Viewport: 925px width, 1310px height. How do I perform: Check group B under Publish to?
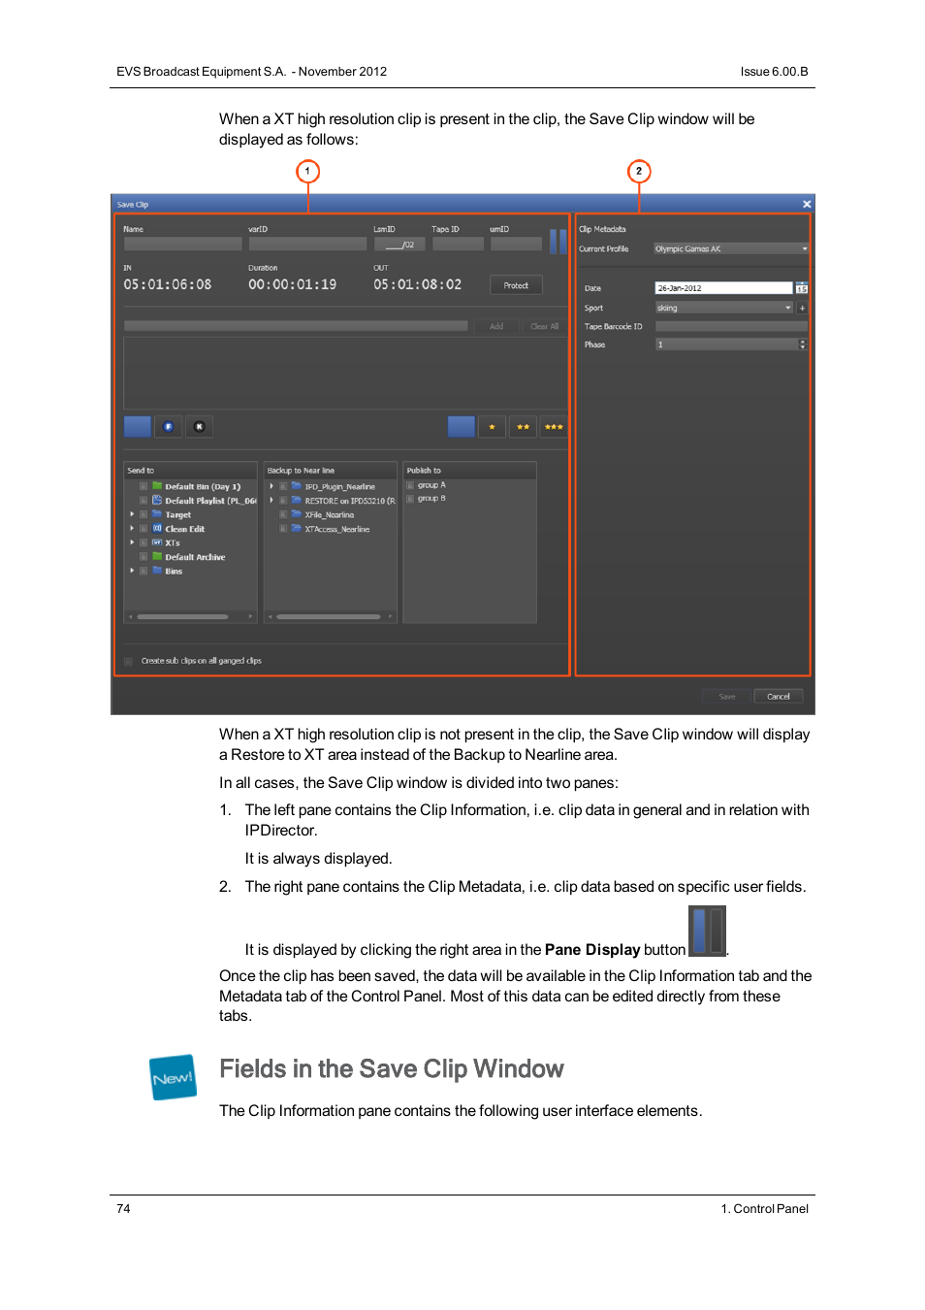(x=410, y=499)
